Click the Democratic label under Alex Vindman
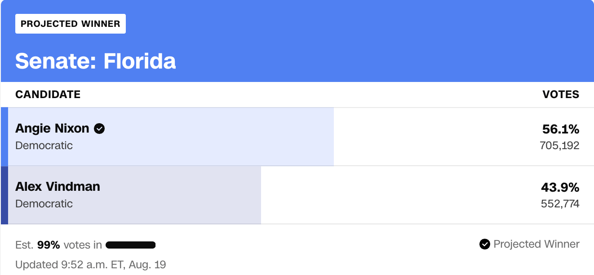 click(44, 204)
